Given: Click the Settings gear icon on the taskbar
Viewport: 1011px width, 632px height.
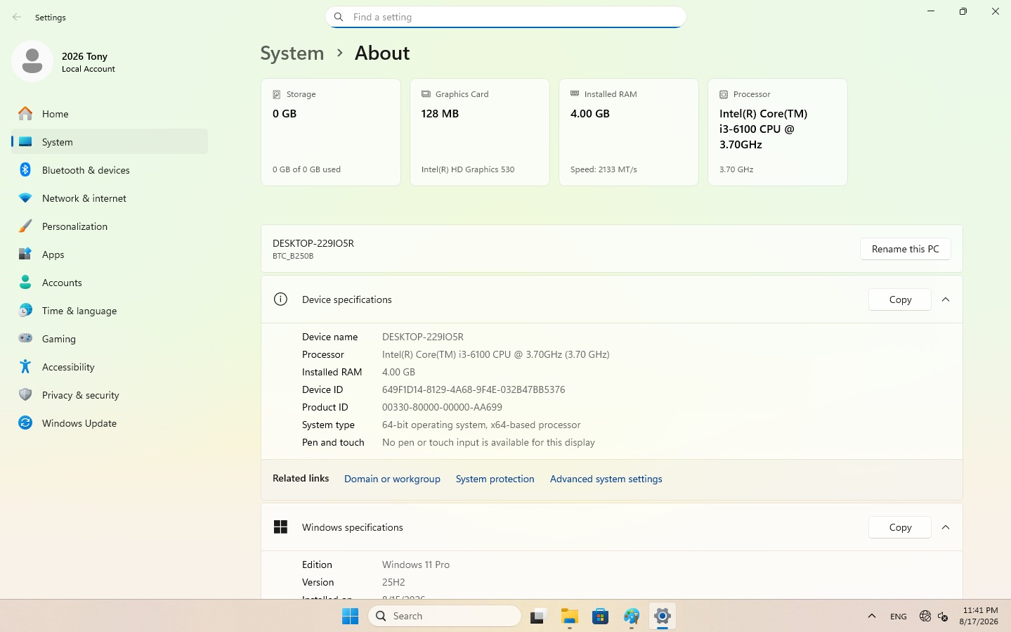Looking at the screenshot, I should 662,616.
